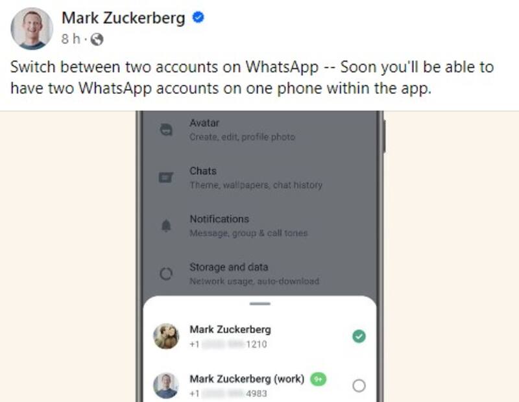Click the blue verified badge icon
519x402 pixels.
coord(199,18)
